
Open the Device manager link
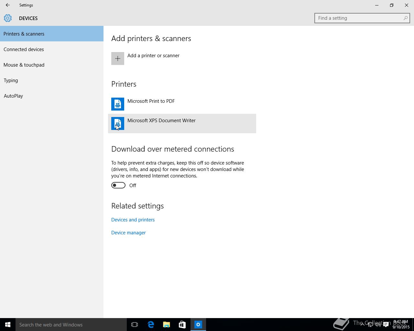(x=128, y=233)
